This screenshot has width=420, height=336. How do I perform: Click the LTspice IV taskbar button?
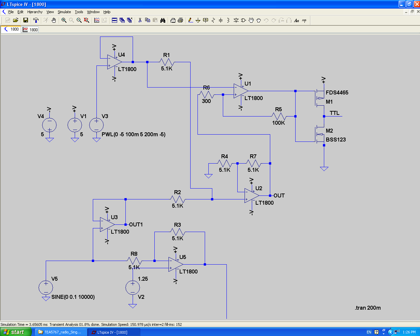click(x=114, y=332)
